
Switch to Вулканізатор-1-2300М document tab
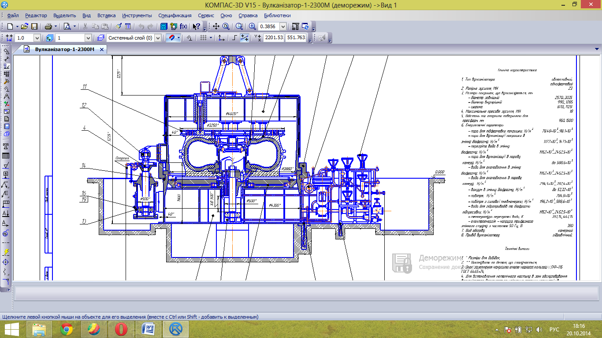point(65,49)
